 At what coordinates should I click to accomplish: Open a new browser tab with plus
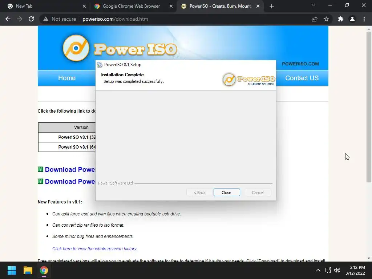(x=272, y=6)
